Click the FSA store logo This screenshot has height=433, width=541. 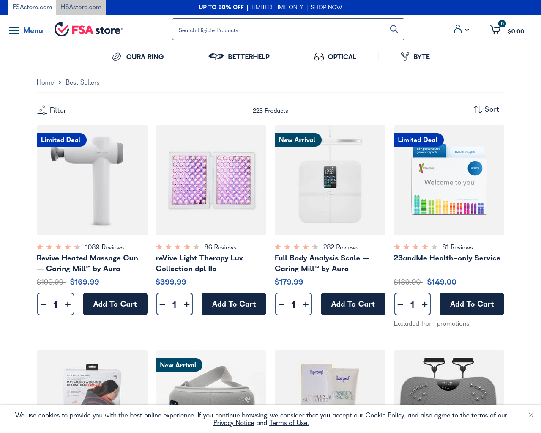(x=89, y=30)
